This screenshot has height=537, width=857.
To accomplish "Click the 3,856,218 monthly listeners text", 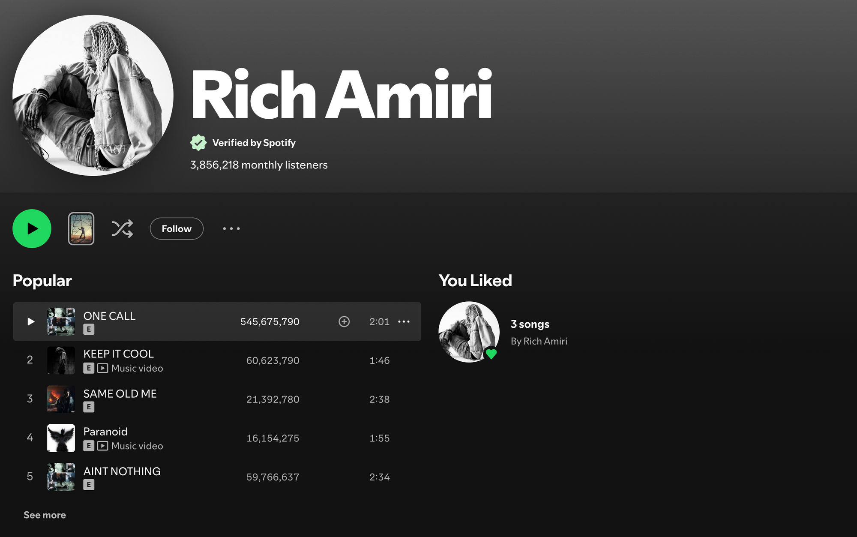I will coord(259,165).
